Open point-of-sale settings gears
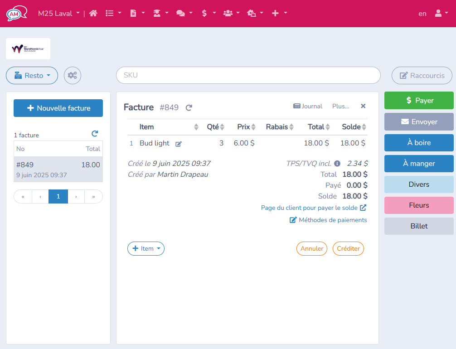 point(73,76)
